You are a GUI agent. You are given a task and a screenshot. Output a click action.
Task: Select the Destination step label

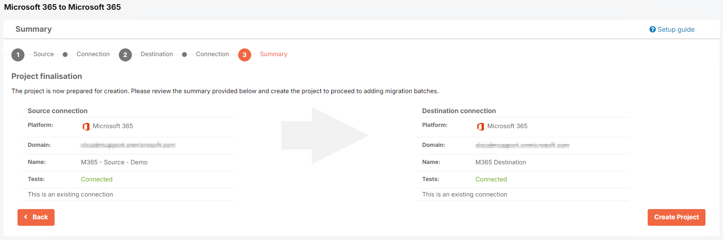(157, 54)
